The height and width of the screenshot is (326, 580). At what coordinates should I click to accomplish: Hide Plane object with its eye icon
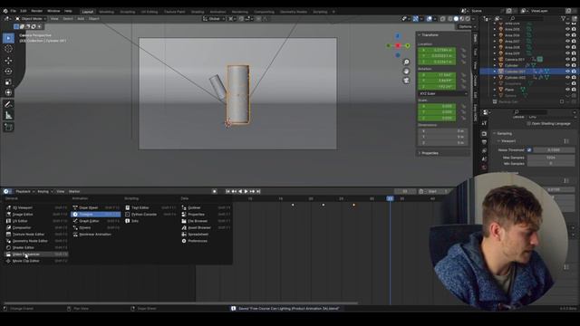pos(568,90)
